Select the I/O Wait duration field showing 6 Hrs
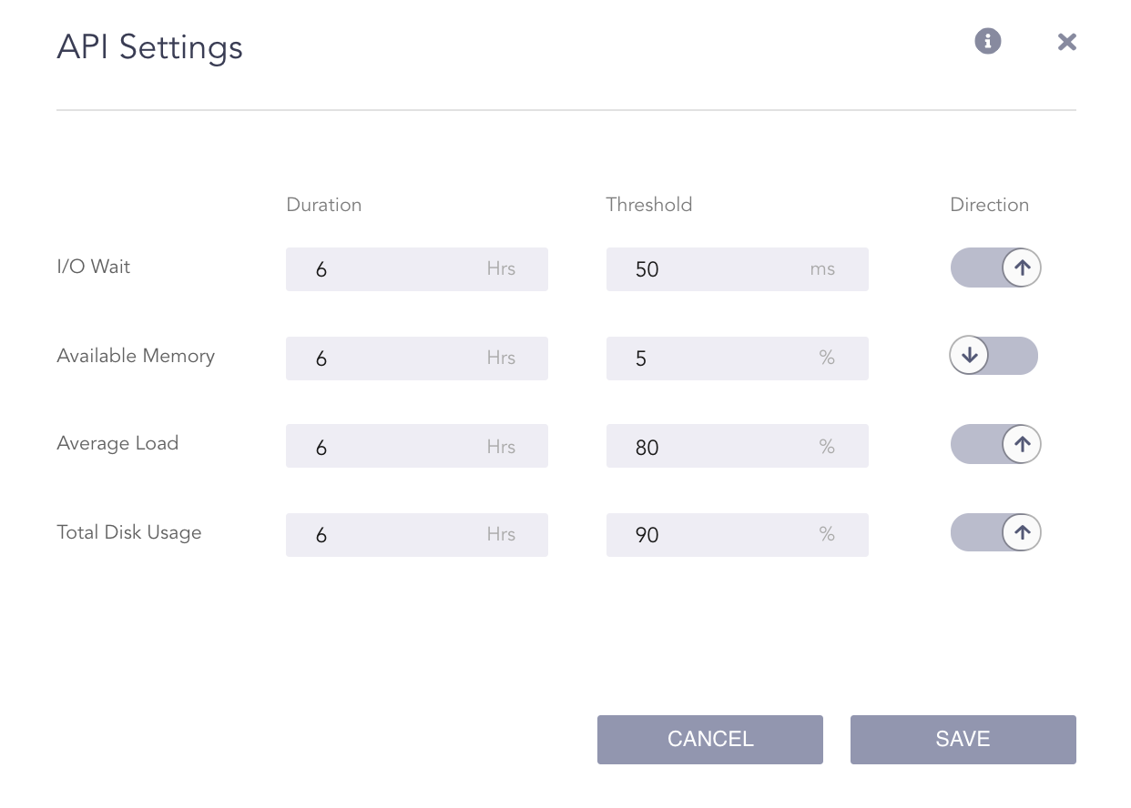Viewport: 1131px width, 808px height. [416, 269]
